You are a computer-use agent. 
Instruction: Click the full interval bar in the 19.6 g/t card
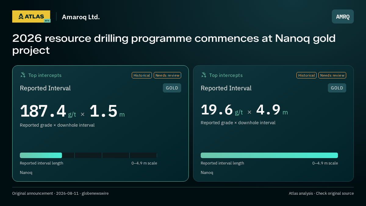[x=269, y=155]
